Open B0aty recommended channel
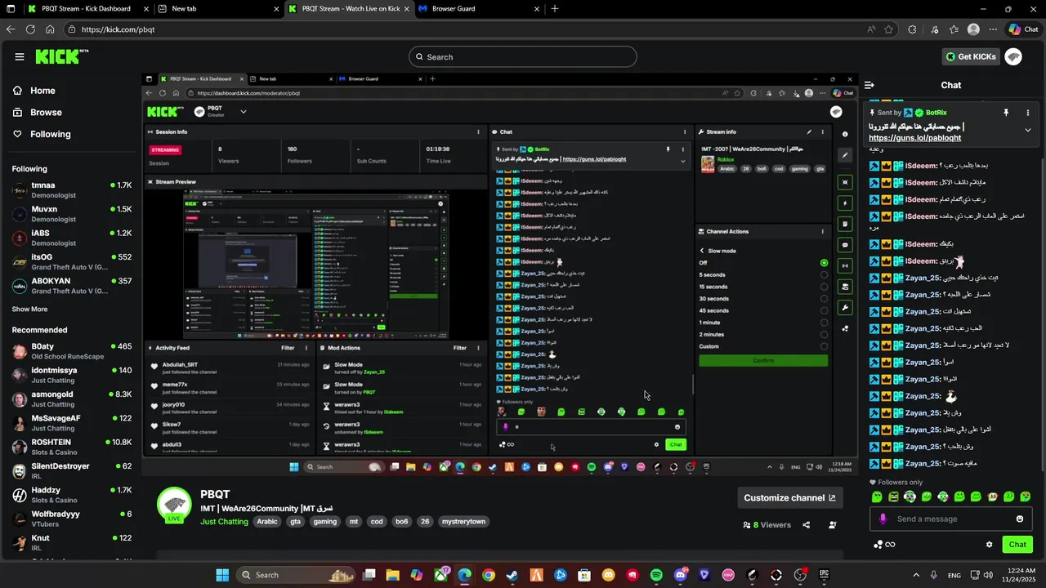1046x588 pixels. click(x=72, y=351)
